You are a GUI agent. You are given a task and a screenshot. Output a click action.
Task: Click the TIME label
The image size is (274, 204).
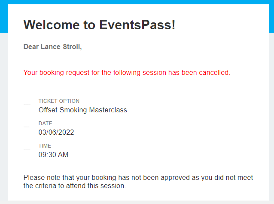pyautogui.click(x=45, y=146)
